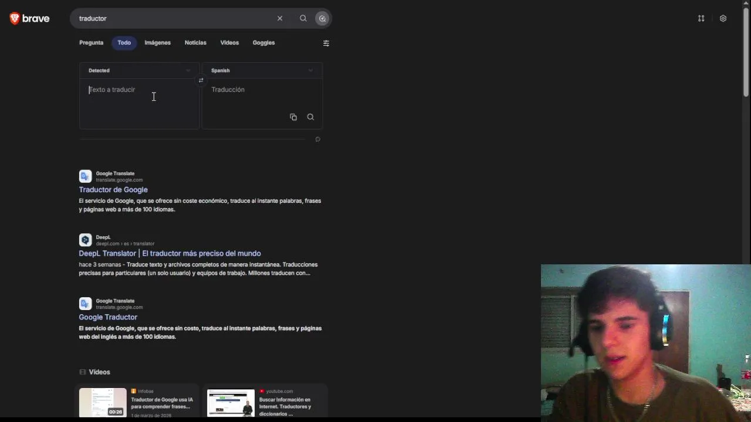Screen dimensions: 751x422
Task: Click translate.google.com URL under first result
Action: 119,180
